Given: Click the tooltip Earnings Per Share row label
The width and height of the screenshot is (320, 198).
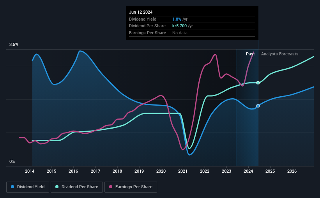Looking at the screenshot, I should pyautogui.click(x=147, y=33).
